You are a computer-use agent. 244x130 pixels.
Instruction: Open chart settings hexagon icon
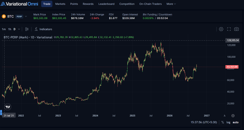(221, 29)
